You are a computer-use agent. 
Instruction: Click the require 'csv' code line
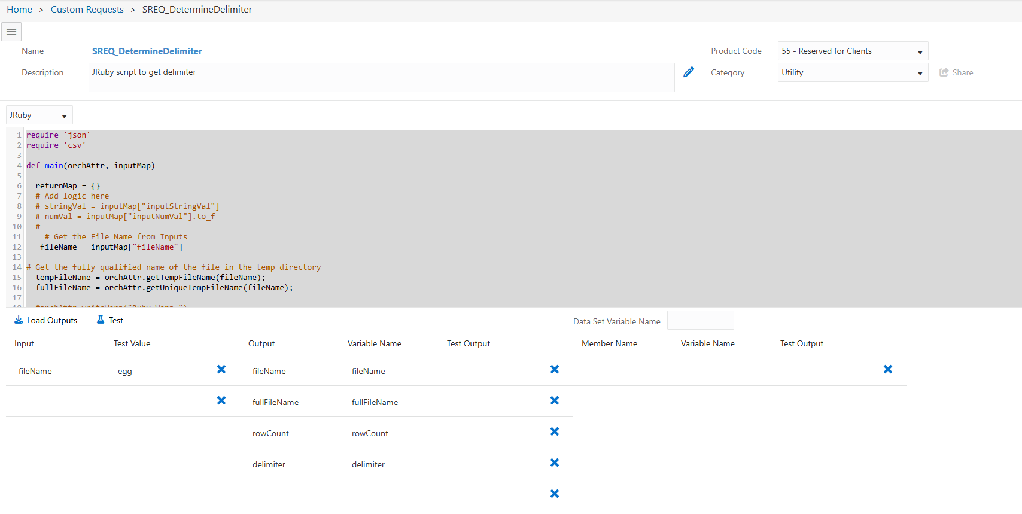[x=56, y=145]
